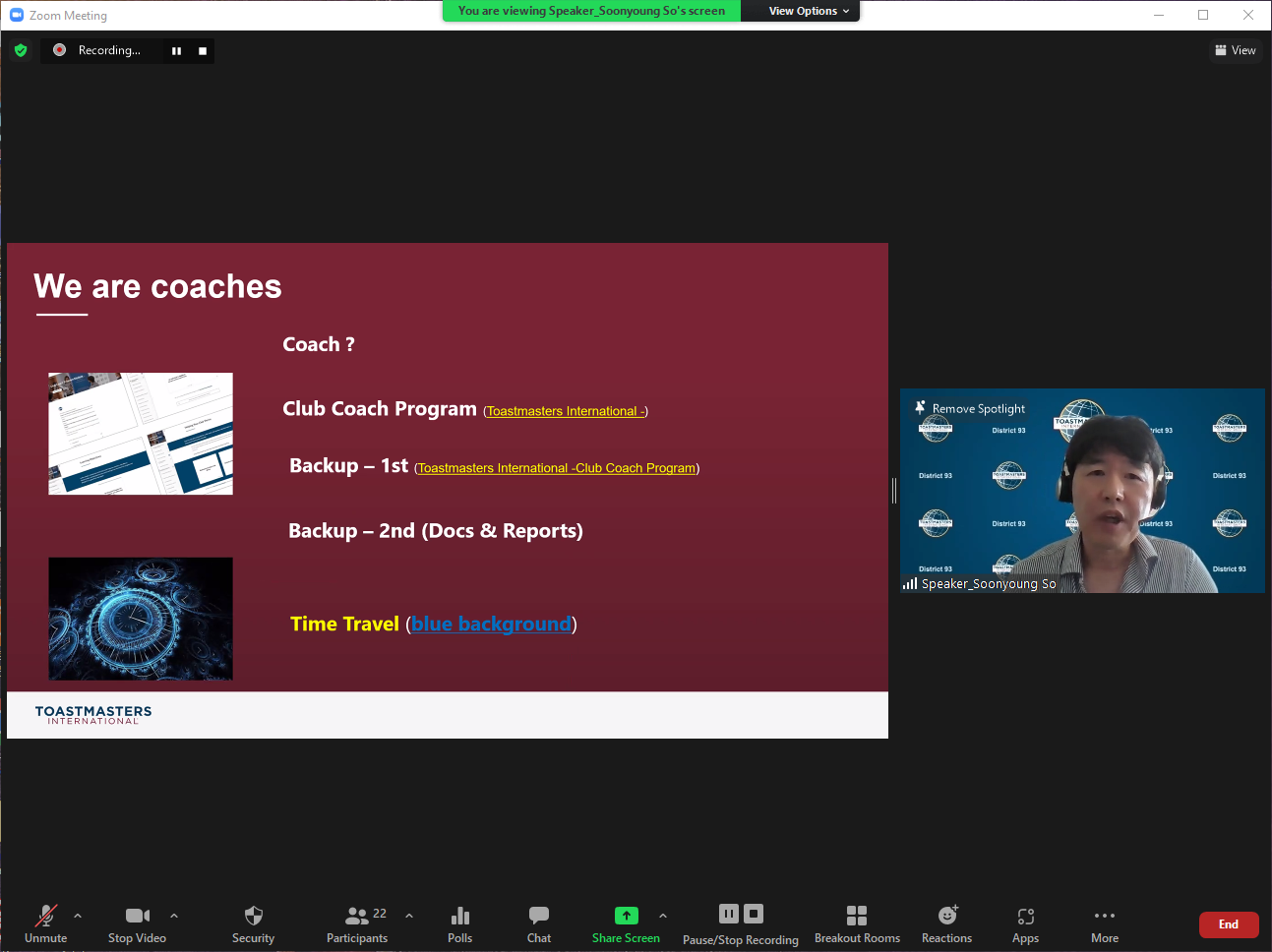1272x952 pixels.
Task: Open Polls from the toolbar
Action: tap(460, 923)
